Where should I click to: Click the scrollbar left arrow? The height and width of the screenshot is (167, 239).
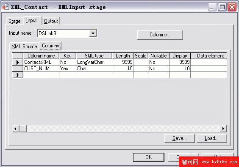[x=16, y=129]
